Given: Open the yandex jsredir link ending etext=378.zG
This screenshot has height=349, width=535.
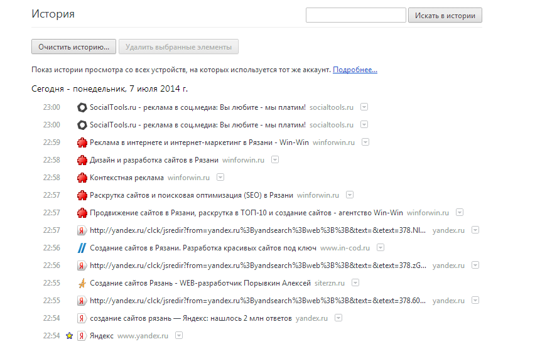Looking at the screenshot, I should click(258, 266).
